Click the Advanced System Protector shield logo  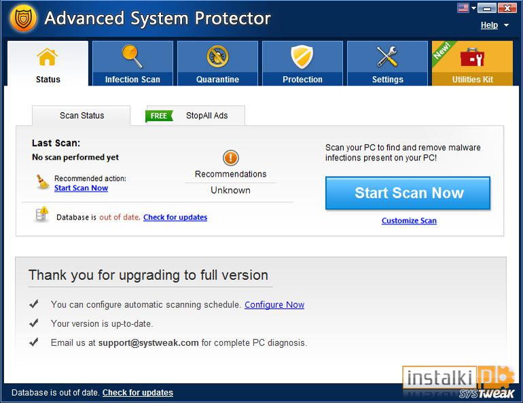(23, 18)
